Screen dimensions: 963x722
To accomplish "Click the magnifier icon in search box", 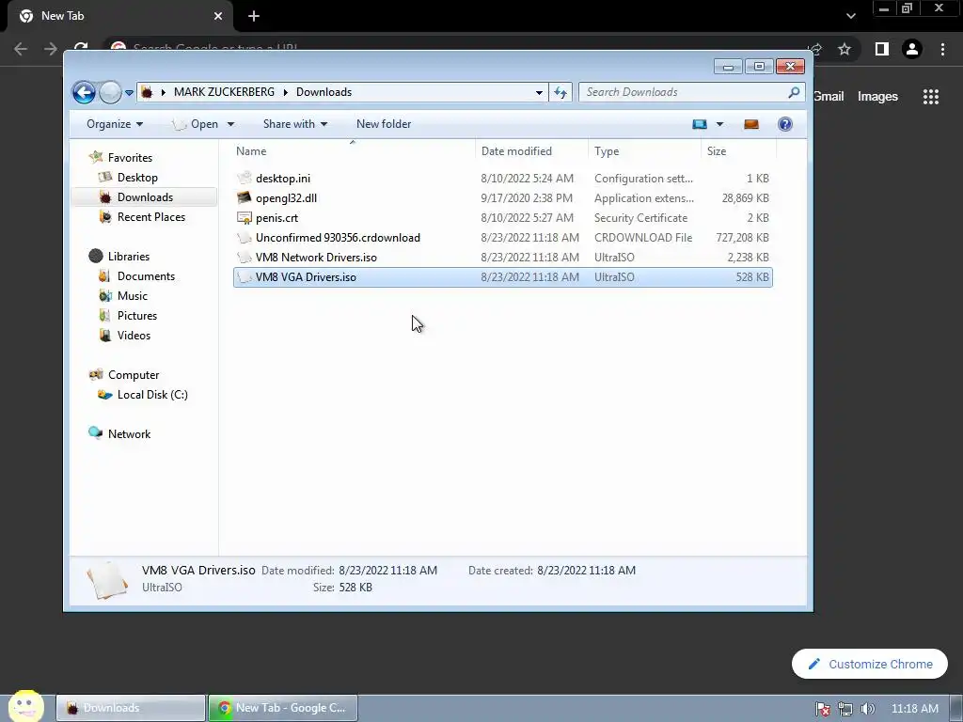I will 794,92.
